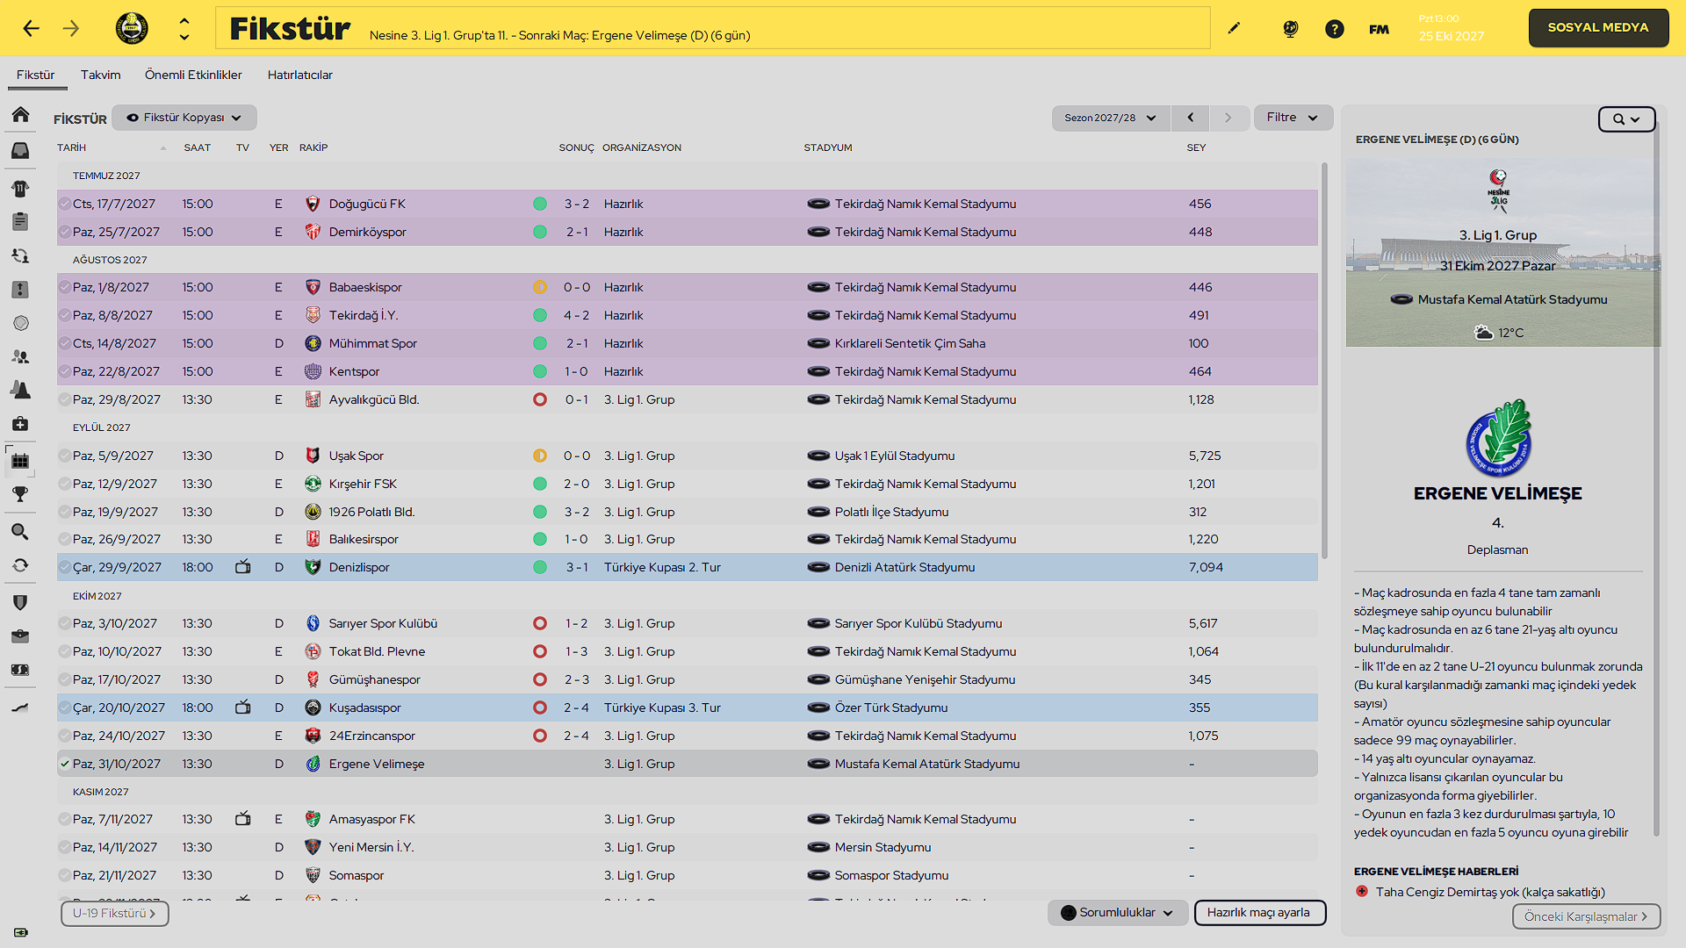Open the help question mark icon
The image size is (1686, 948).
pyautogui.click(x=1334, y=29)
